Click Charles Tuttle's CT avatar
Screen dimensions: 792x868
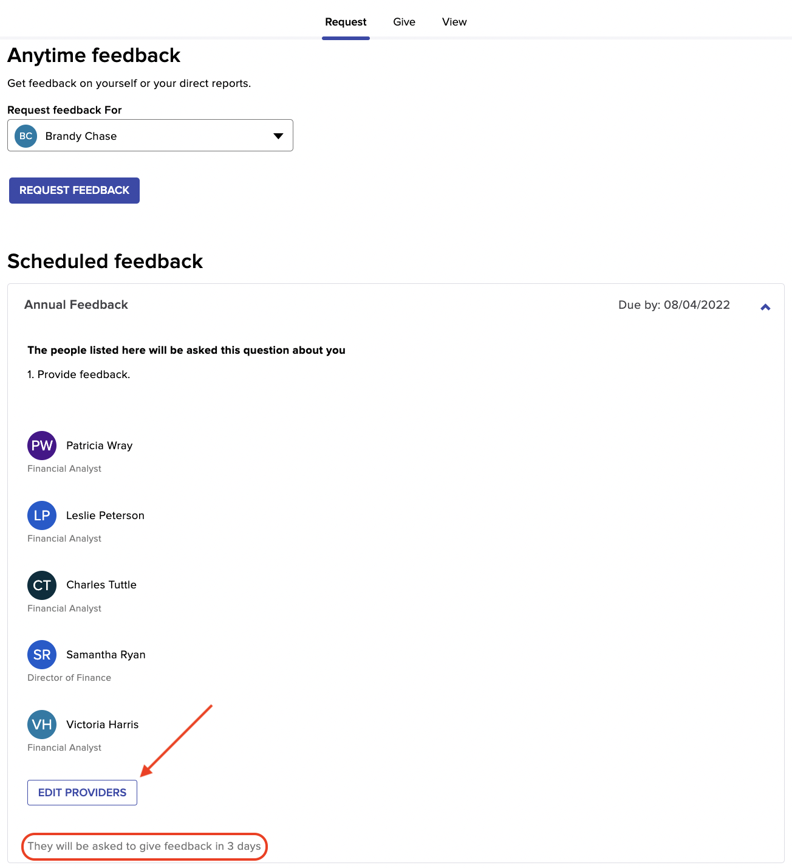(x=42, y=585)
